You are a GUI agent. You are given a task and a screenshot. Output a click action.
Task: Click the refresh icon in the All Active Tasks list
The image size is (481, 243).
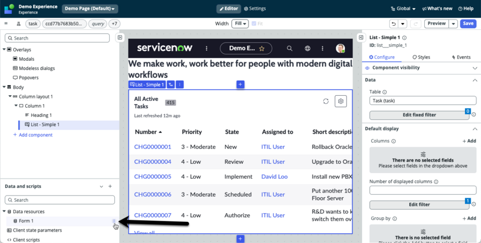326,101
